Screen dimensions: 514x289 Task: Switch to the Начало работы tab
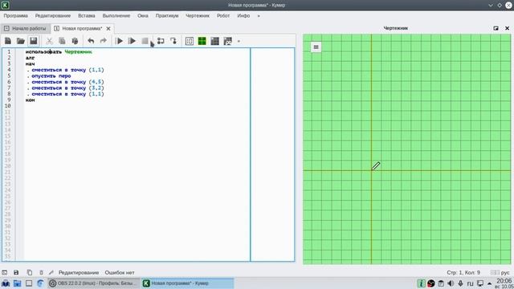pyautogui.click(x=26, y=29)
